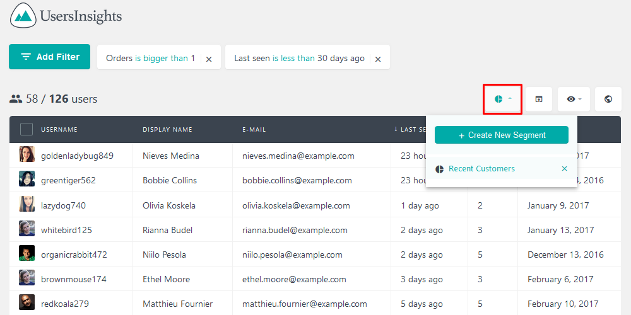Delete the Recent Customers segment
The height and width of the screenshot is (315, 631).
click(565, 169)
